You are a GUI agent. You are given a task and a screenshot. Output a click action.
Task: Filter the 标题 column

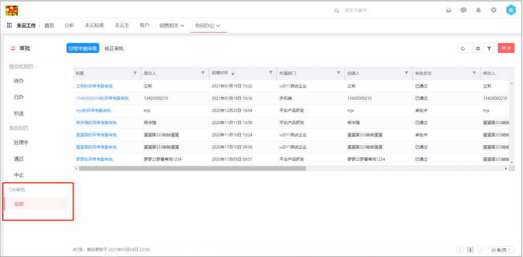pos(135,73)
